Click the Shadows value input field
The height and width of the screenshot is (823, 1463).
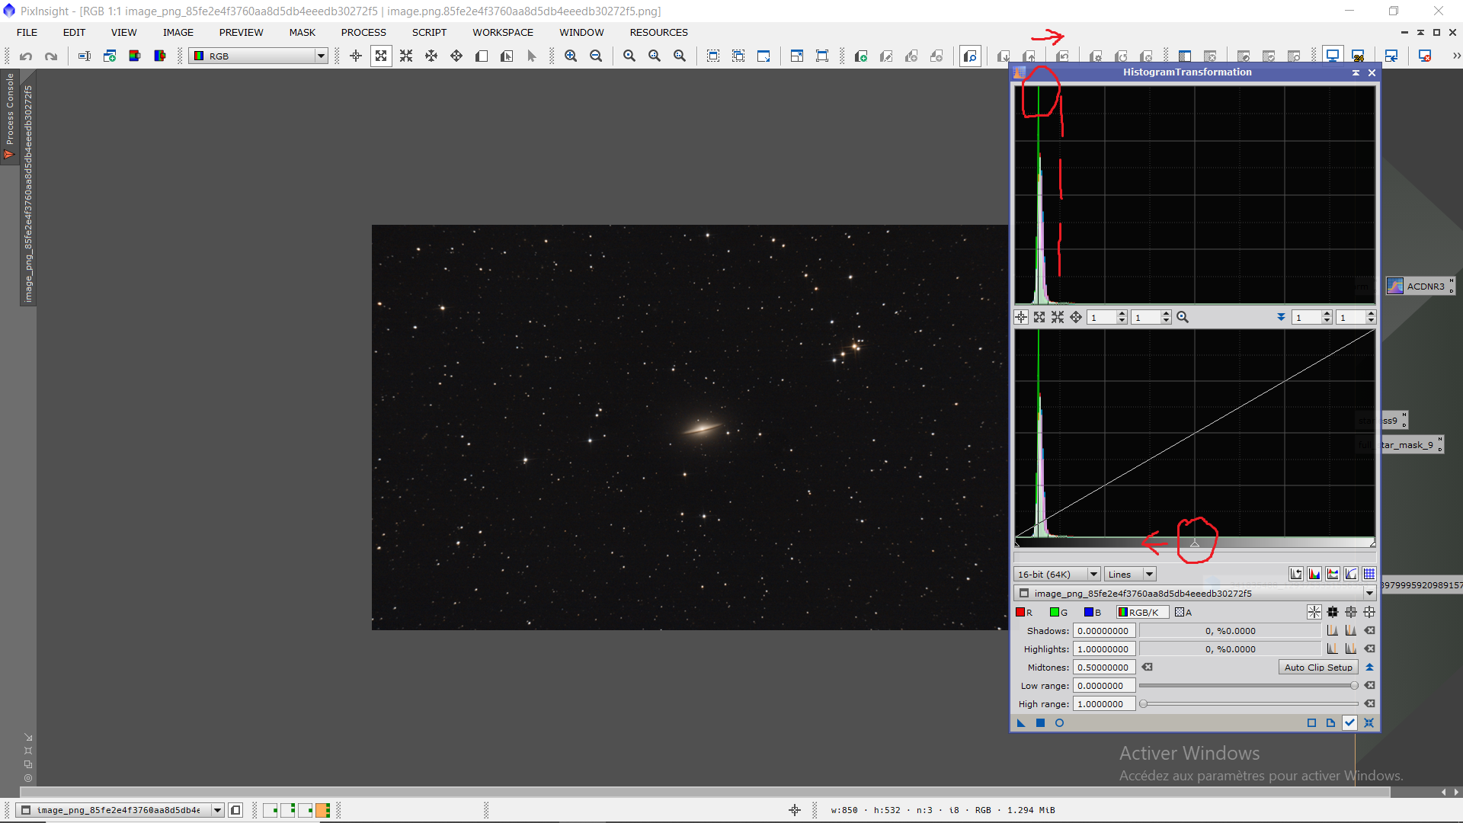pos(1103,631)
